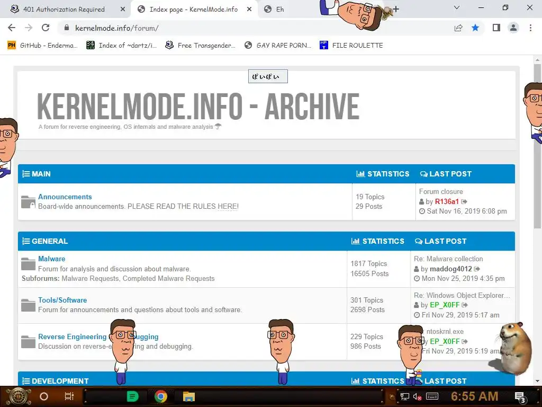Open the tab search chevron
This screenshot has width=542, height=407.
pos(457,7)
